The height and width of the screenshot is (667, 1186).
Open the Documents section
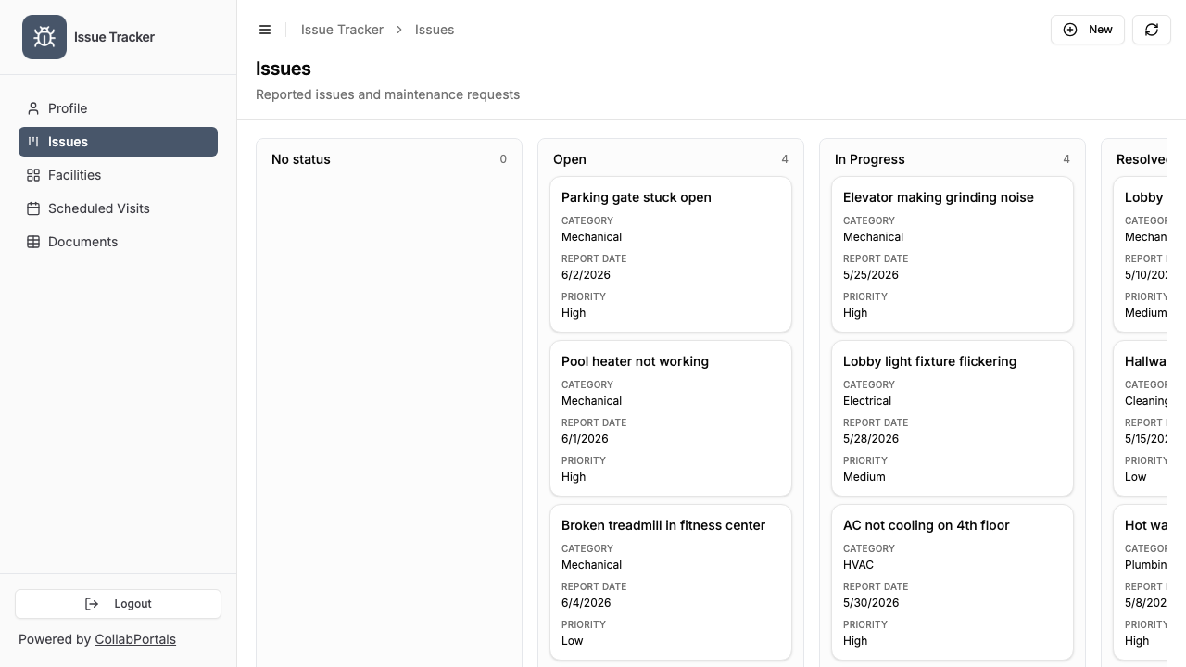pos(118,242)
